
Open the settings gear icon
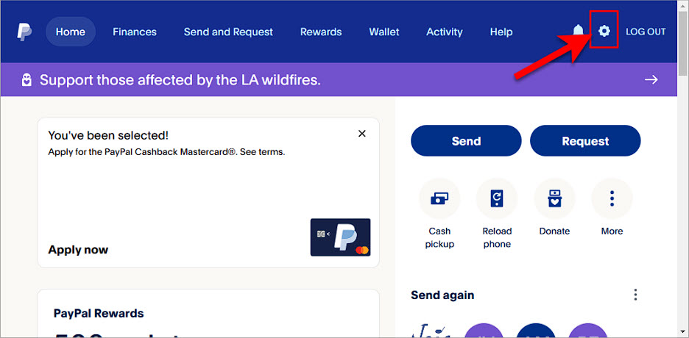tap(604, 31)
